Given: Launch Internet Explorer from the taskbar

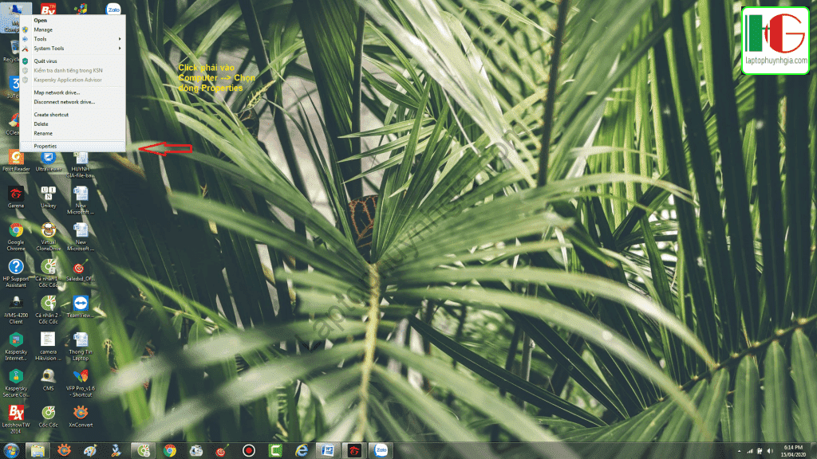Looking at the screenshot, I should point(300,451).
